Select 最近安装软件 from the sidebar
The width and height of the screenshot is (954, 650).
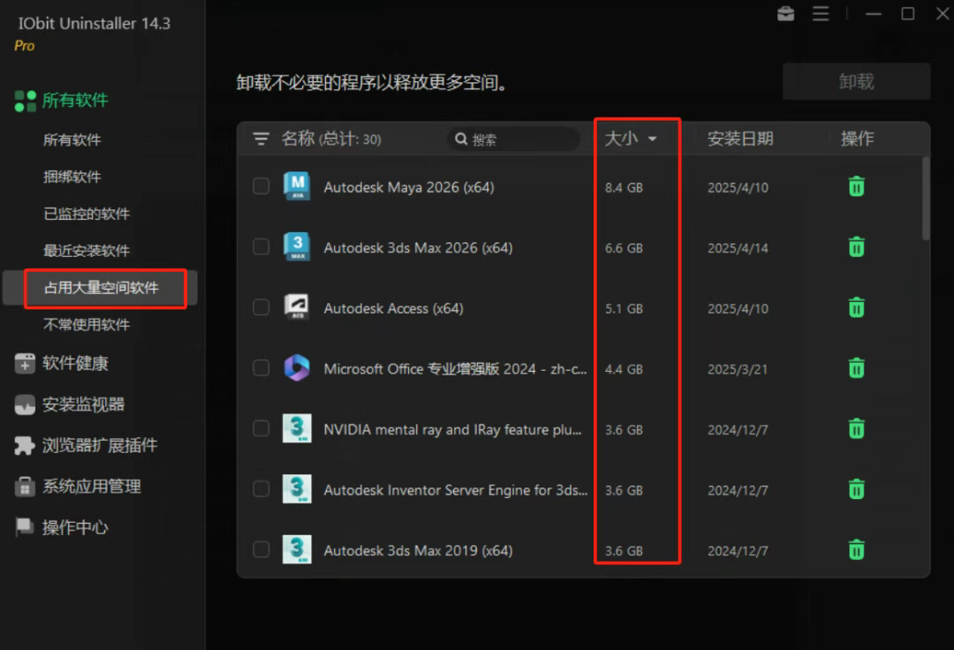pos(87,251)
